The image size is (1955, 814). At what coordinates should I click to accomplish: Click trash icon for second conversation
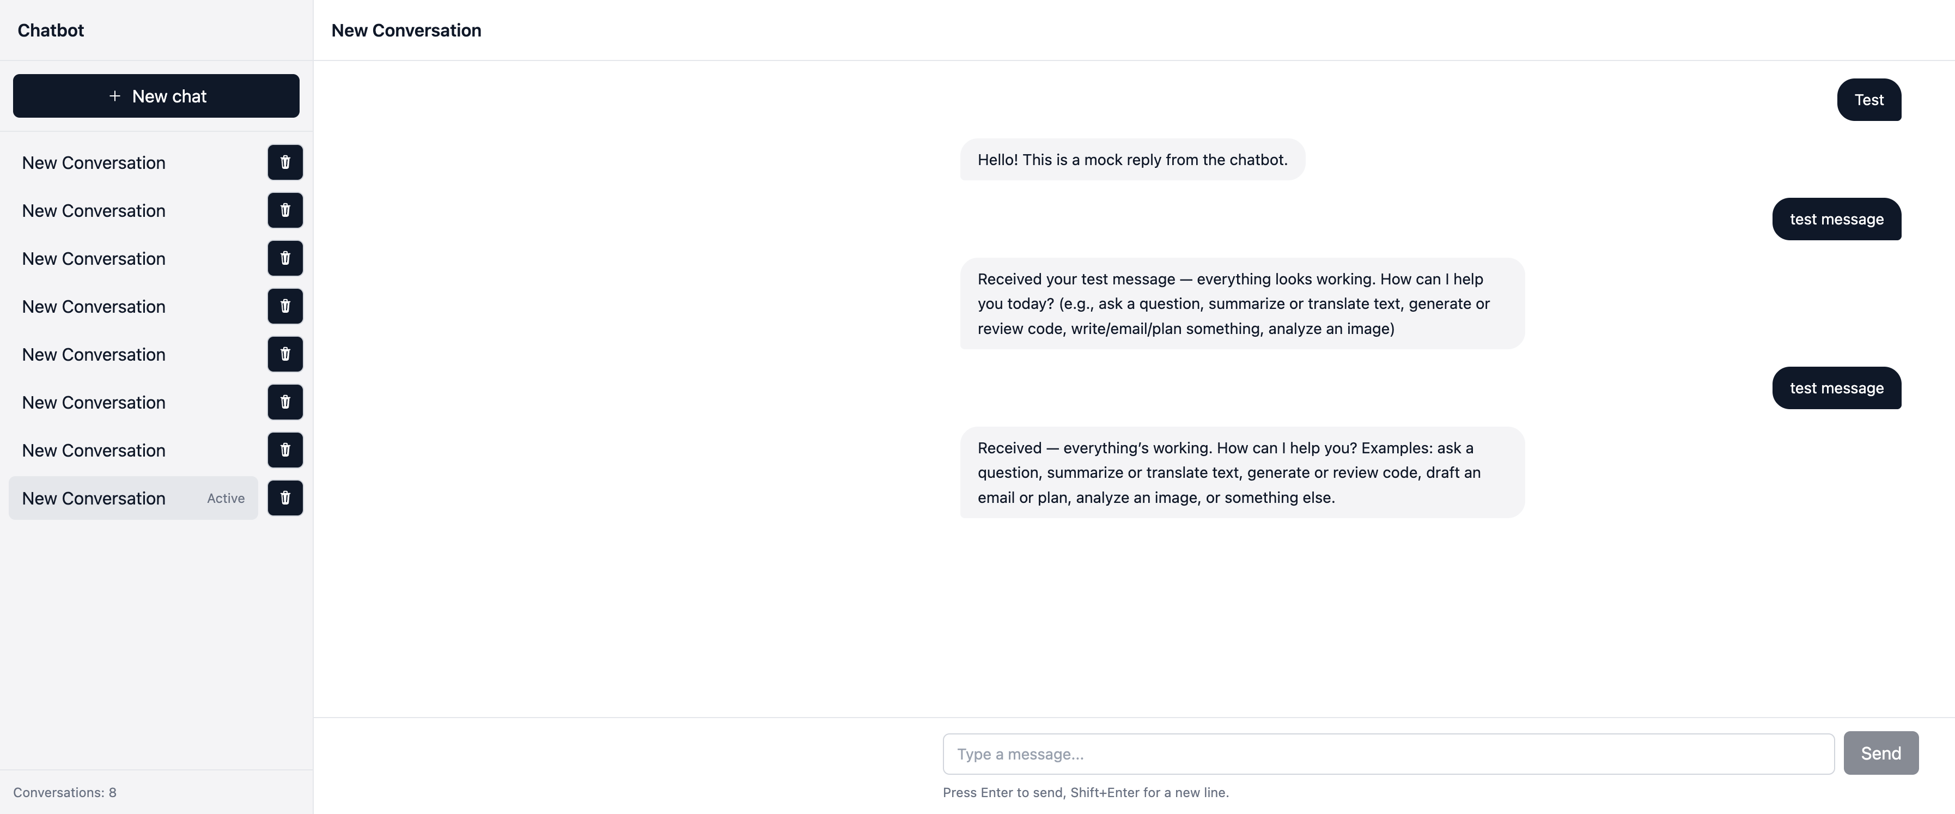(284, 210)
